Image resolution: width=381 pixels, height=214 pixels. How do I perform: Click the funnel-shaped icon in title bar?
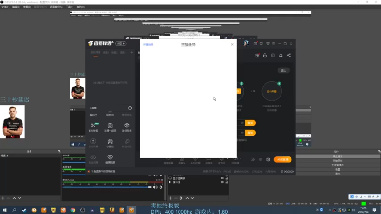click(x=268, y=44)
